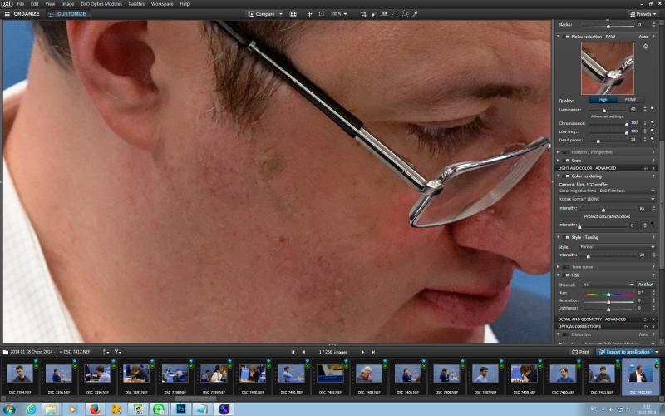Go to the next image

tap(362, 352)
